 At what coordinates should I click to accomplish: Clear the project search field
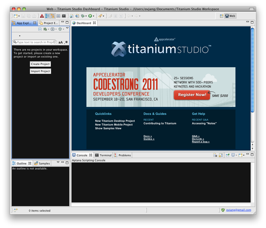pos(54,42)
